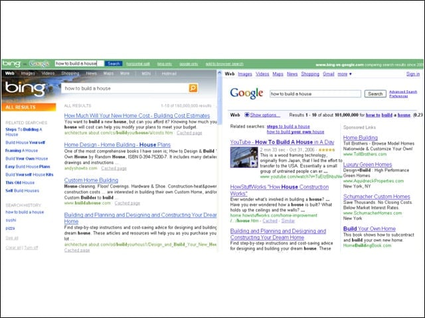Click the plus icon next to Show options
The width and height of the screenshot is (425, 318).
pyautogui.click(x=246, y=115)
